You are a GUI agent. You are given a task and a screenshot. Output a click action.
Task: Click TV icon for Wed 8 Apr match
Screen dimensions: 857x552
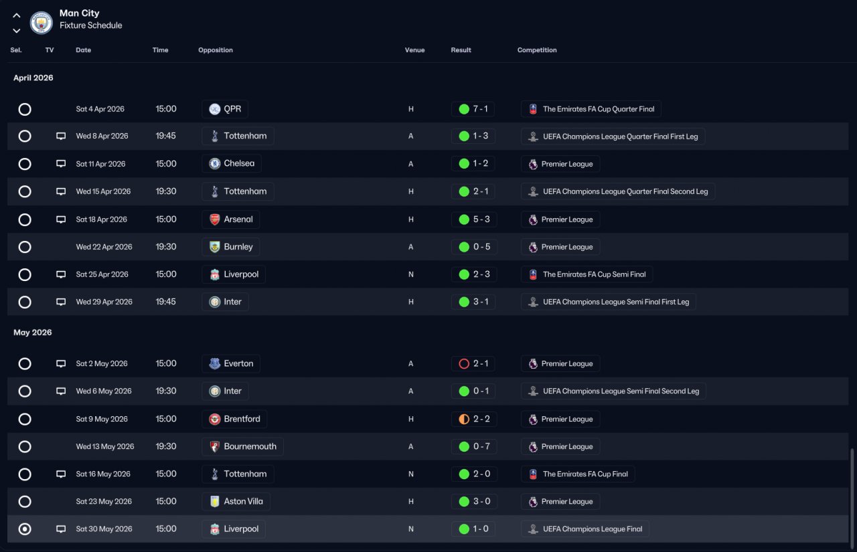[x=61, y=136]
